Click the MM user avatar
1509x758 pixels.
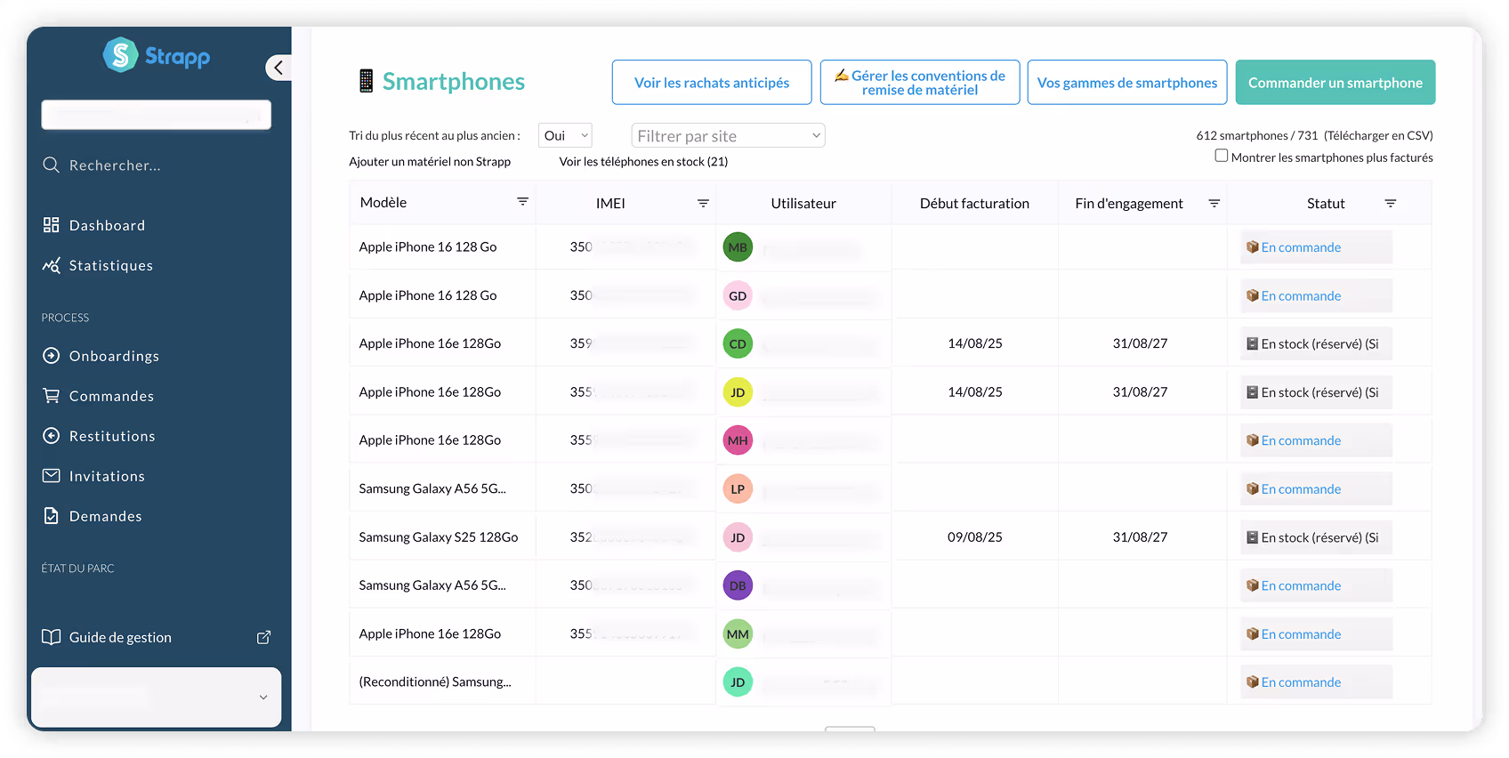[x=738, y=634]
